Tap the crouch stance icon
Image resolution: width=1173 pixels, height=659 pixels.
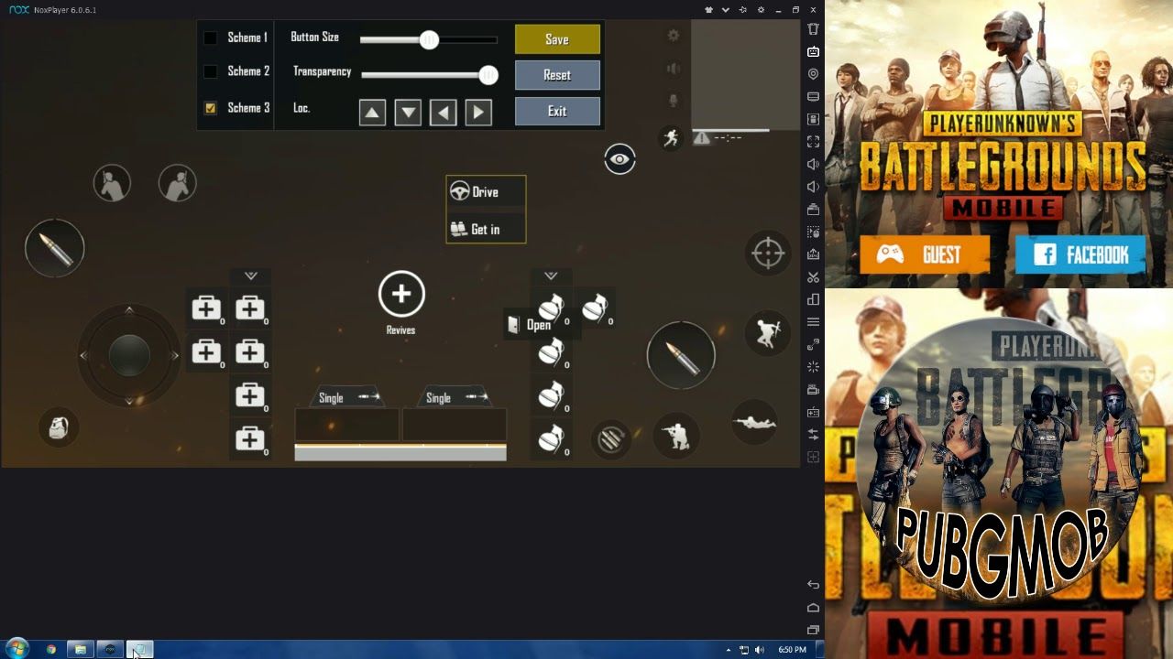pos(675,437)
